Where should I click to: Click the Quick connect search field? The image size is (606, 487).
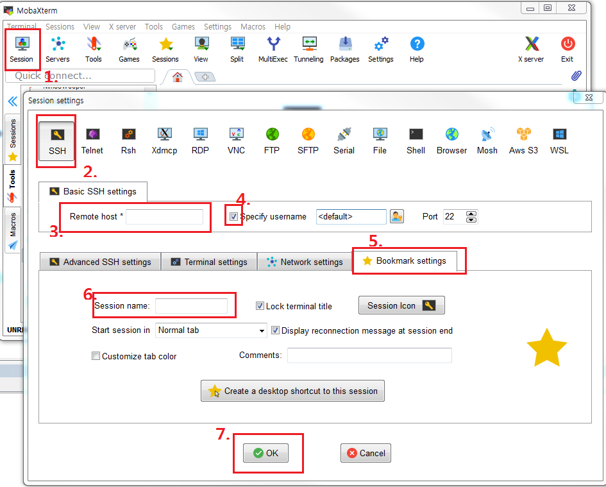point(80,76)
